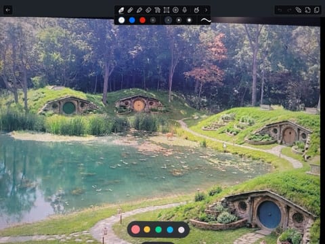This screenshot has height=244, width=325.
Task: Choose the white color in bottom palette
Action: pos(181,230)
